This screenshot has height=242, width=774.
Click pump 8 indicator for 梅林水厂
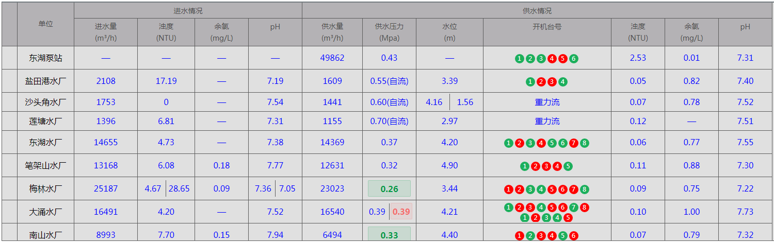pos(585,189)
